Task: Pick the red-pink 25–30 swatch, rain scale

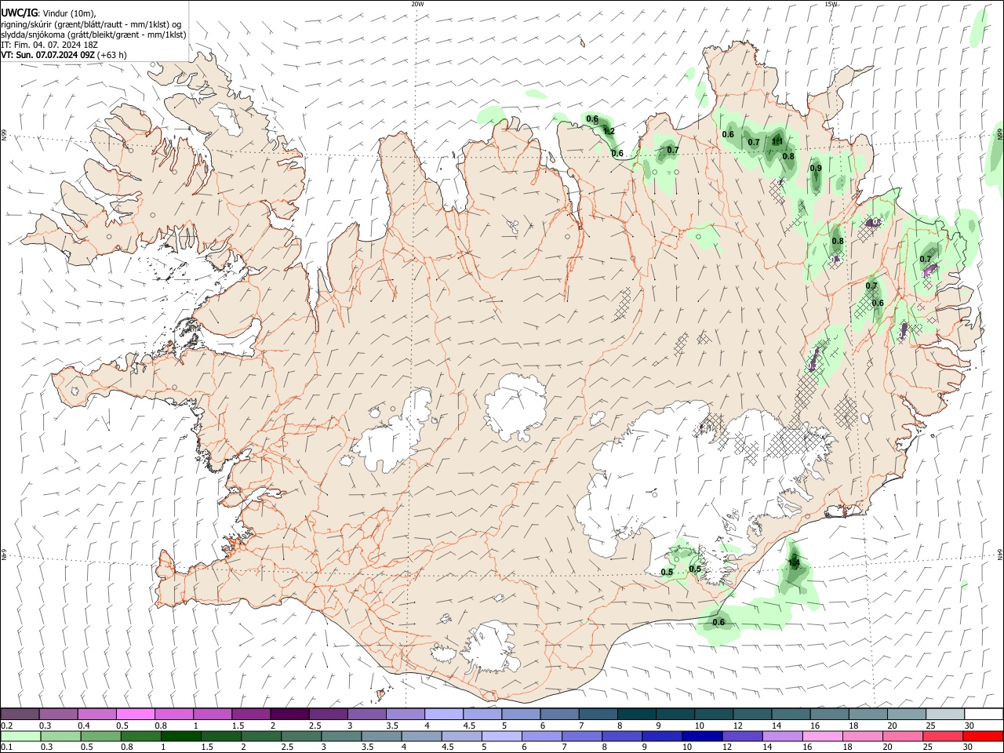Action: click(943, 737)
